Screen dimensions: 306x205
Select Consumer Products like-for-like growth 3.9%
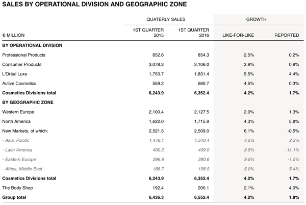coord(249,64)
